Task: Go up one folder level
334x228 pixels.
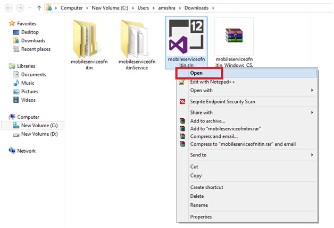Action: coord(39,8)
